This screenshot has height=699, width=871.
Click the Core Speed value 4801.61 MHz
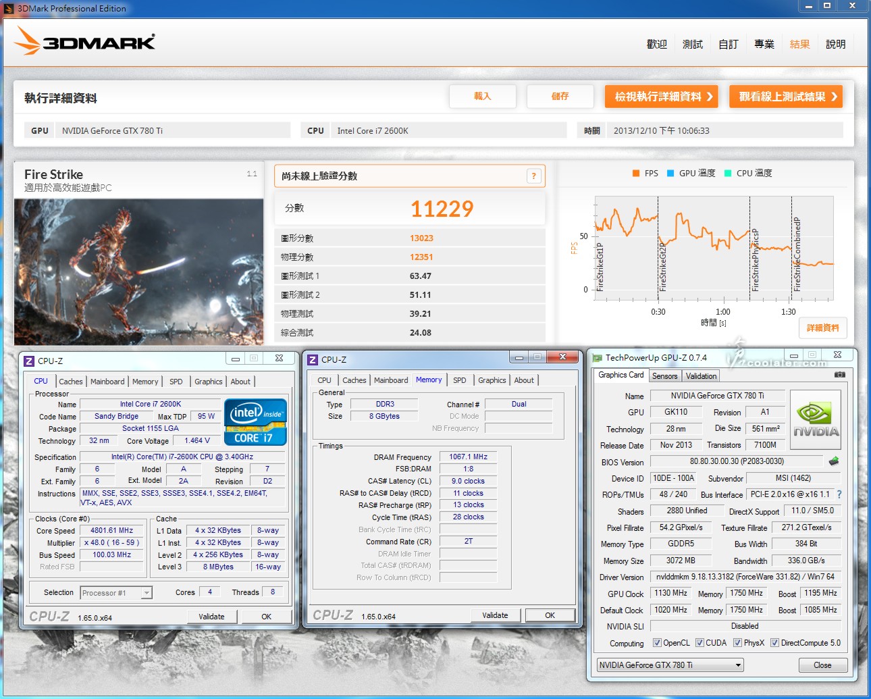[x=111, y=531]
